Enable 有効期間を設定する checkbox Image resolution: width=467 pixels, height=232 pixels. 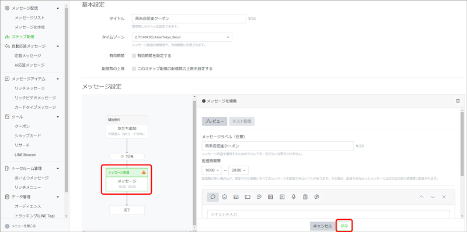134,55
